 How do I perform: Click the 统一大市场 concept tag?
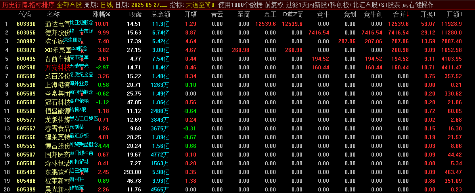[82, 31]
